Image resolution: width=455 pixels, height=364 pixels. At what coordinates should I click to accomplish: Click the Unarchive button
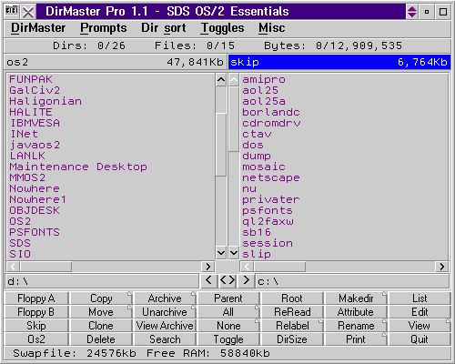pos(165,312)
